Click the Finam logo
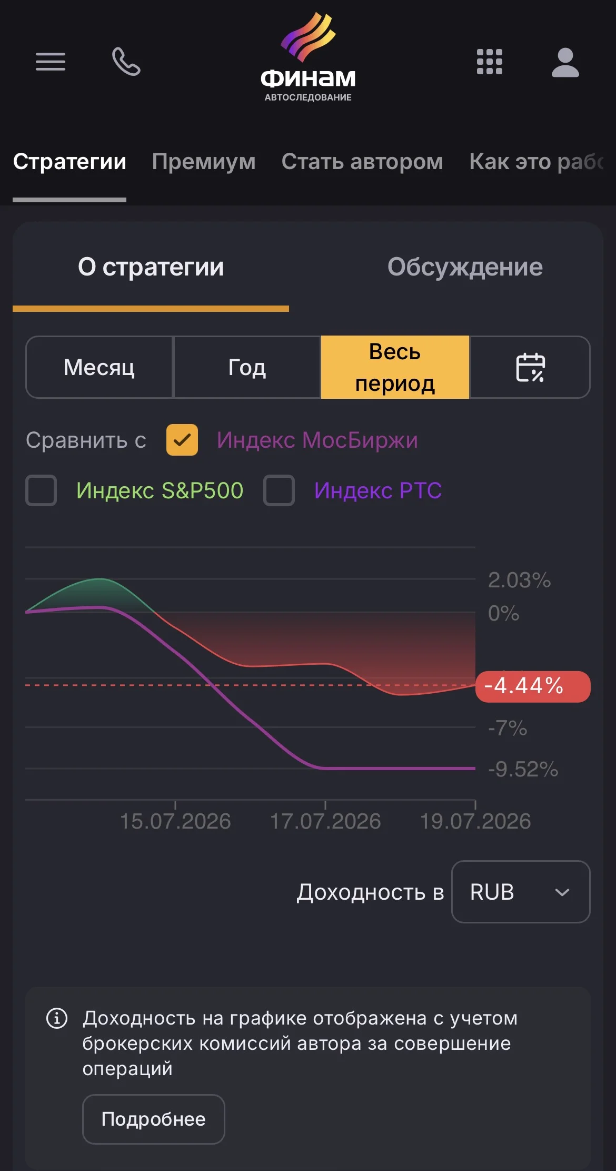Image resolution: width=616 pixels, height=1171 pixels. [308, 57]
